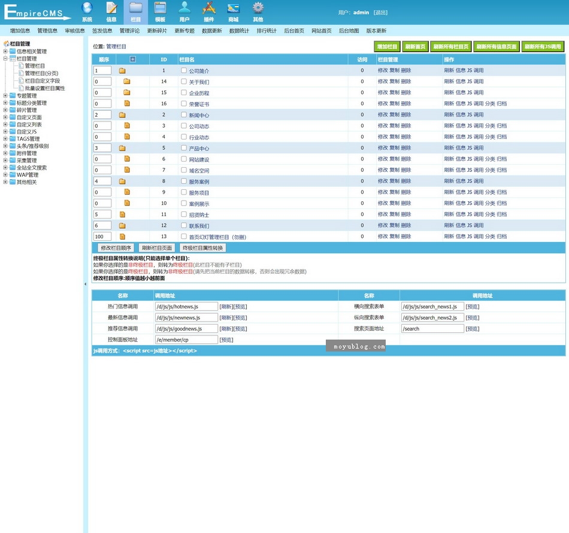
Task: Click page icon in 首页幻灯管理栏目 row
Action: (x=122, y=237)
